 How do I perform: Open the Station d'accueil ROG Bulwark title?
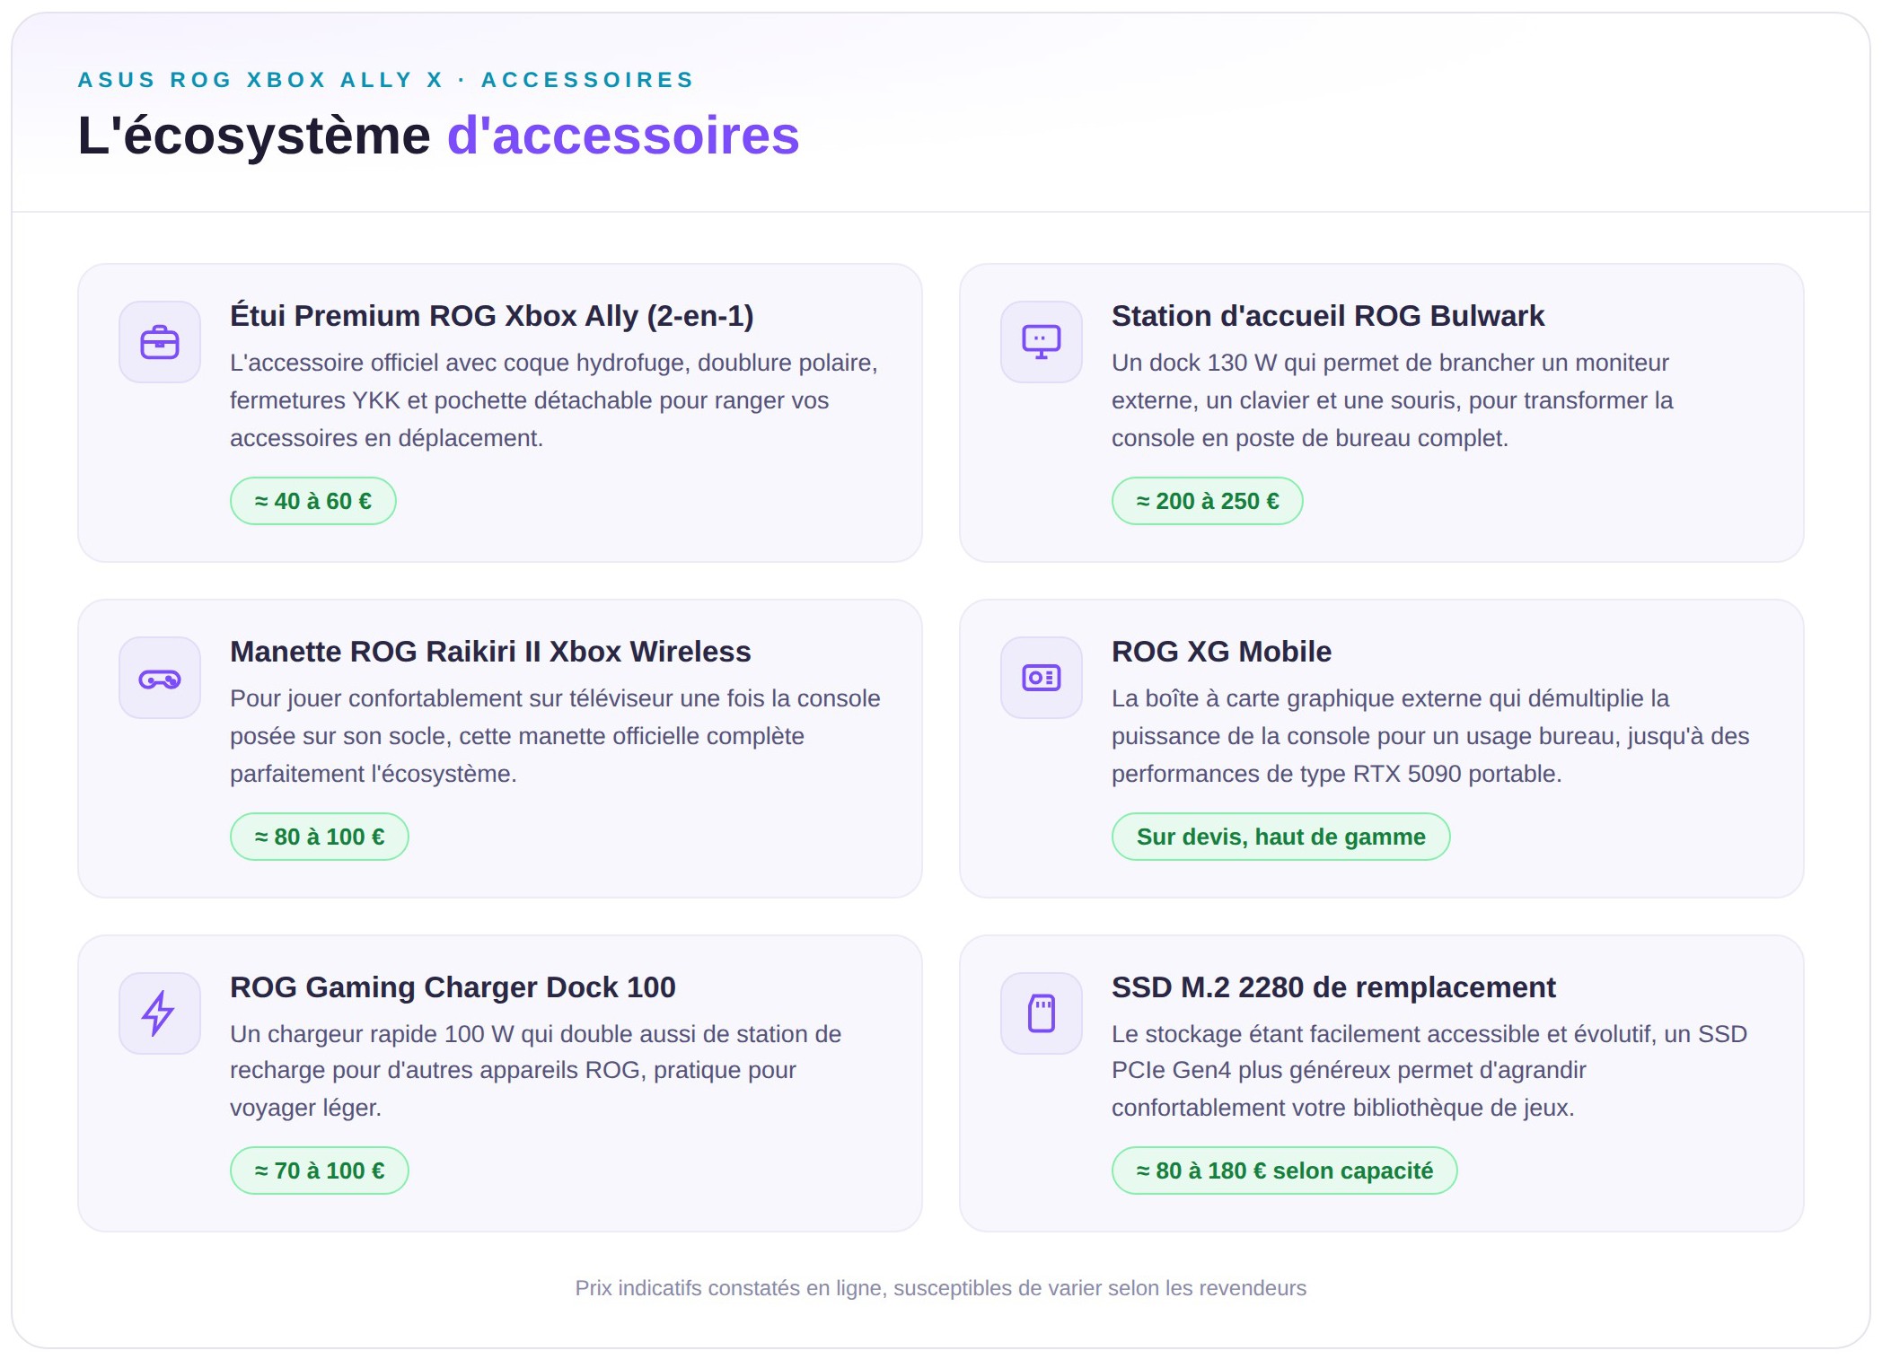1328,316
